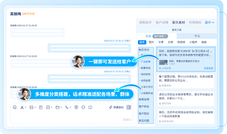Open folder options dropdown arrow
227x134 pixels.
61,107
